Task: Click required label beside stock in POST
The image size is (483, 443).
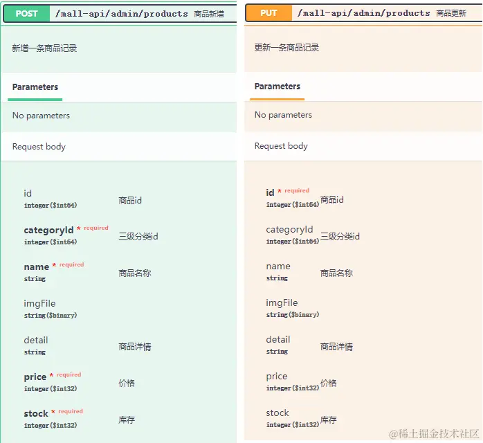Action: click(x=71, y=412)
